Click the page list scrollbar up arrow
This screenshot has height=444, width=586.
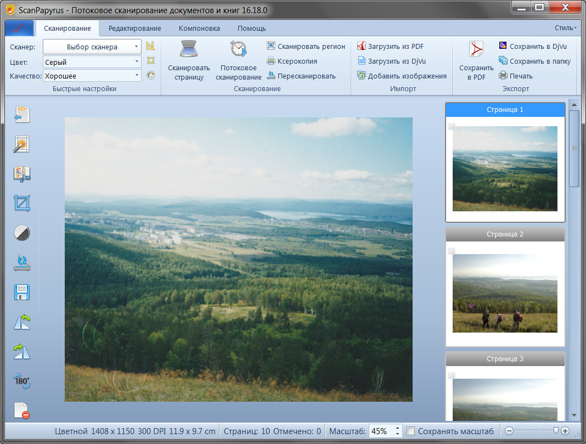coord(574,105)
